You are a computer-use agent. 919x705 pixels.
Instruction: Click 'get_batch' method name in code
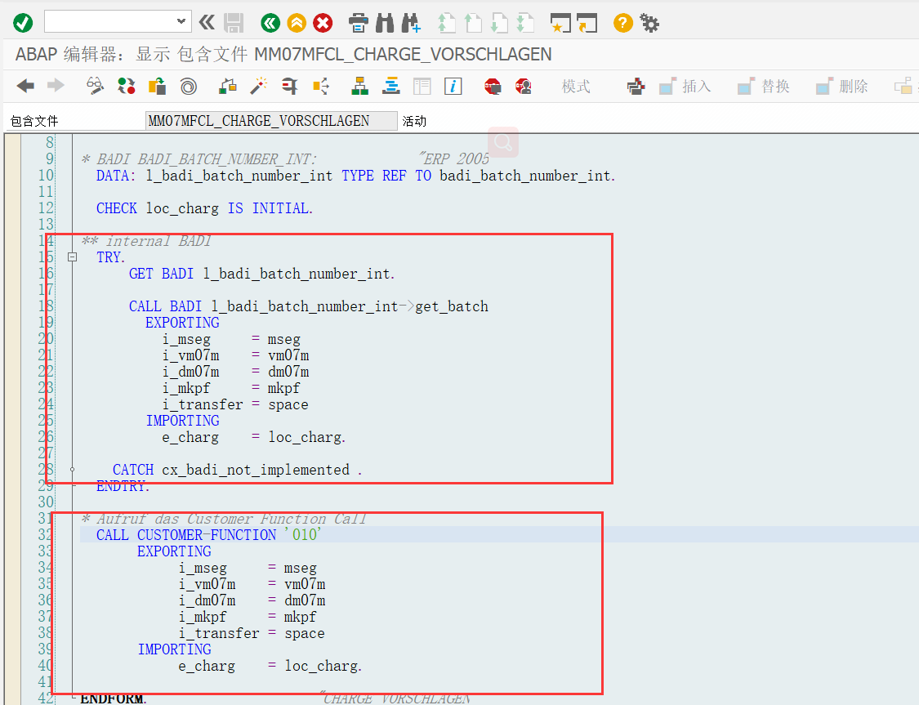452,306
